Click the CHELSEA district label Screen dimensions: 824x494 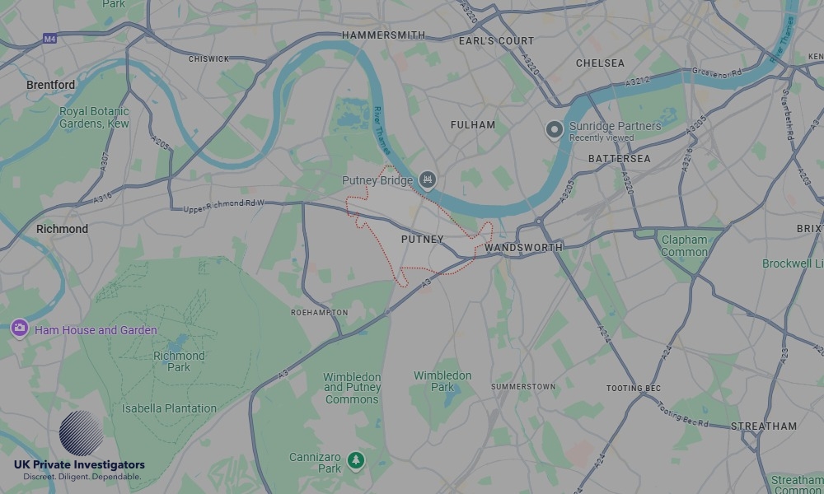click(600, 63)
